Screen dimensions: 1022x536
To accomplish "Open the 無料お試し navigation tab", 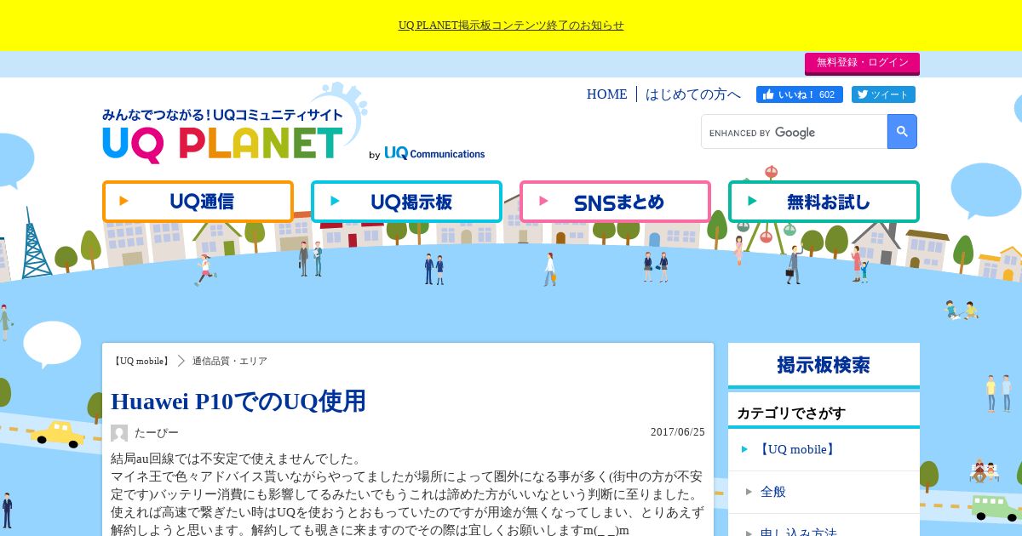I will pyautogui.click(x=824, y=202).
